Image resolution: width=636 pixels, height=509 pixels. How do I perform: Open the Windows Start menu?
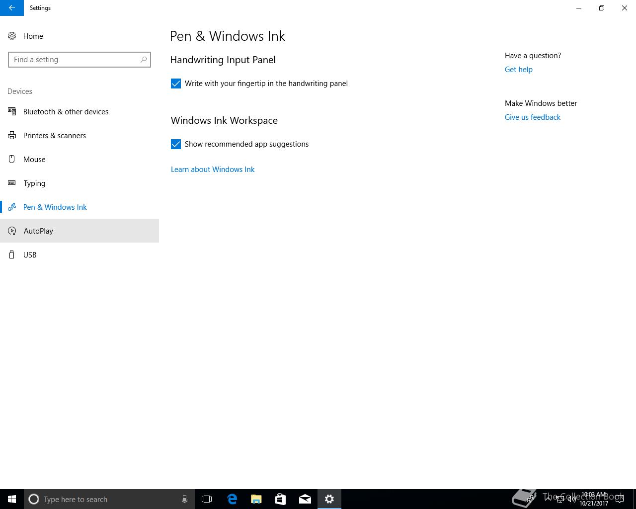(x=12, y=499)
